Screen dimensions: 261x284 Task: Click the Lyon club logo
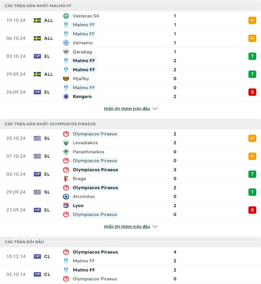(66, 206)
